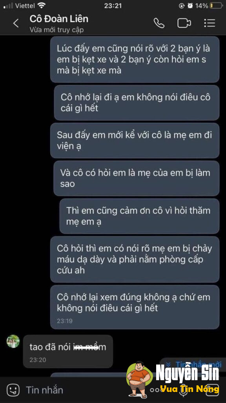Select the message 'tao đã nói im mồm'
226x403 pixels.
[x=68, y=351]
